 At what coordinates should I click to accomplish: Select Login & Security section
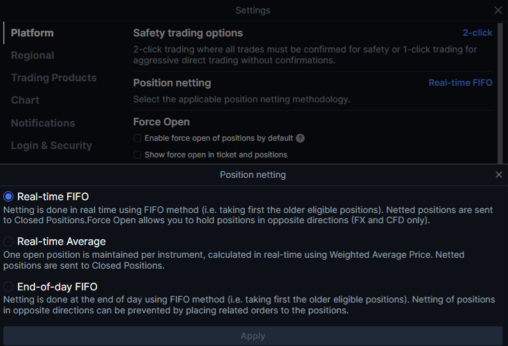pos(52,146)
